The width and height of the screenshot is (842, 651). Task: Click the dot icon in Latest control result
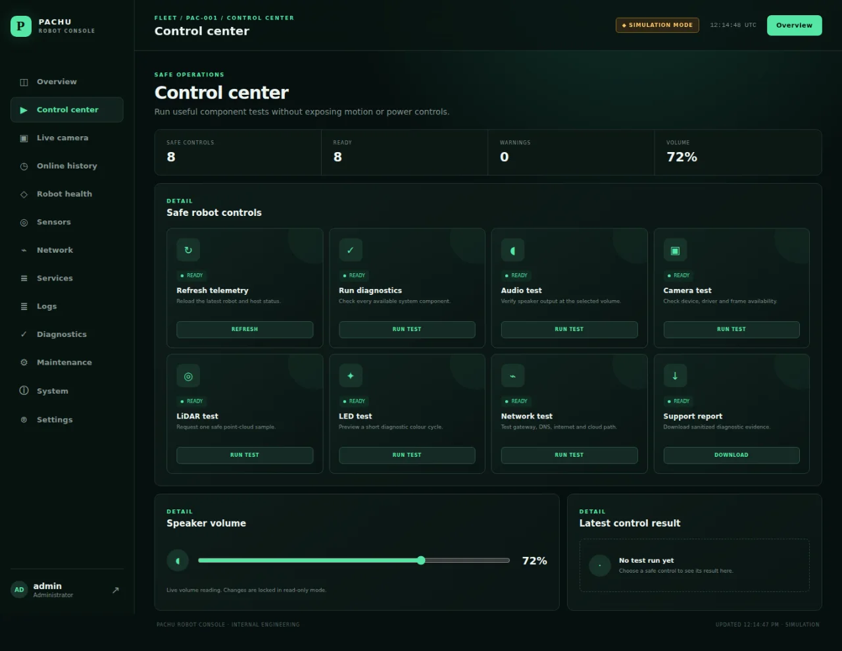[600, 565]
